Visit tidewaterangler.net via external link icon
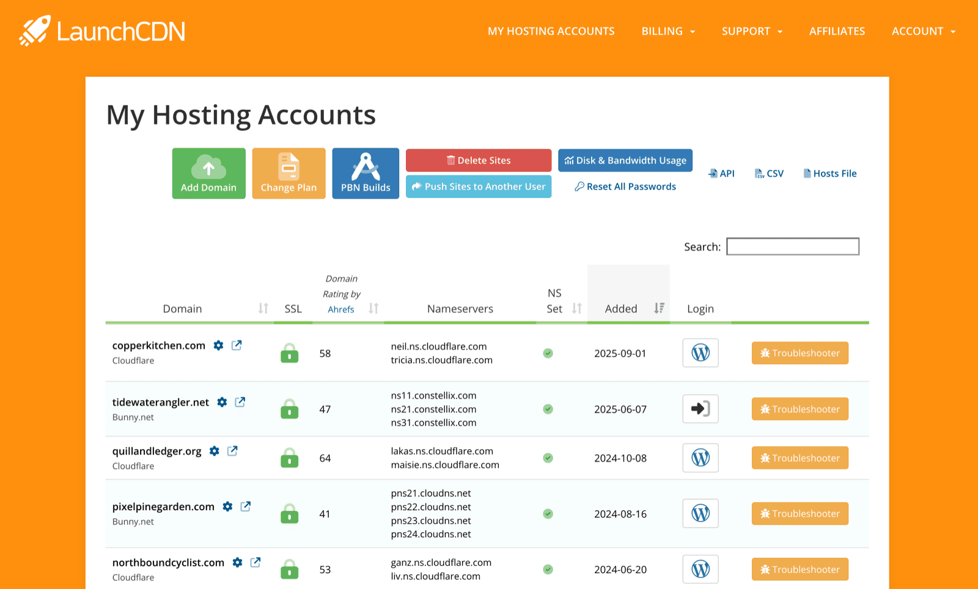 pyautogui.click(x=240, y=402)
